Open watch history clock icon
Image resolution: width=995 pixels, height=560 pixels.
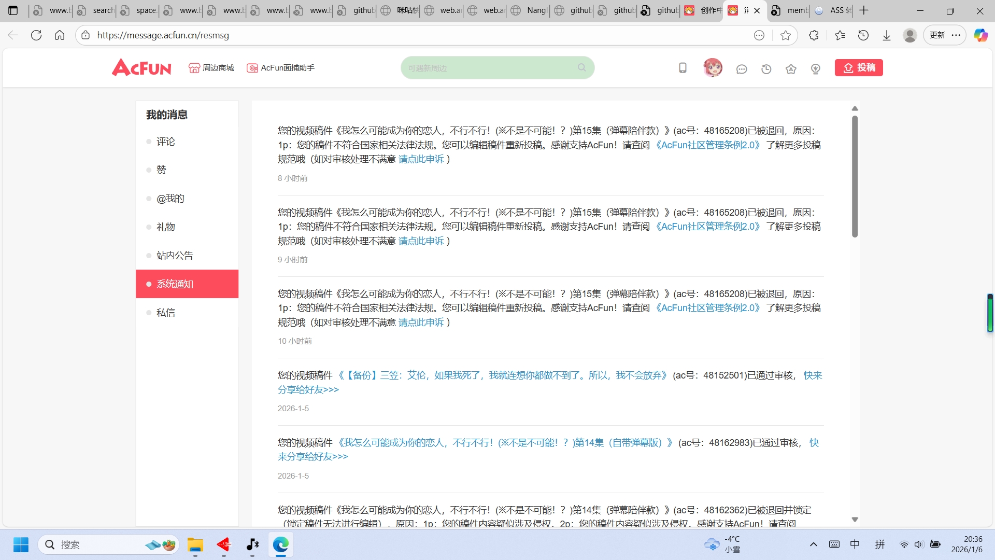(766, 69)
